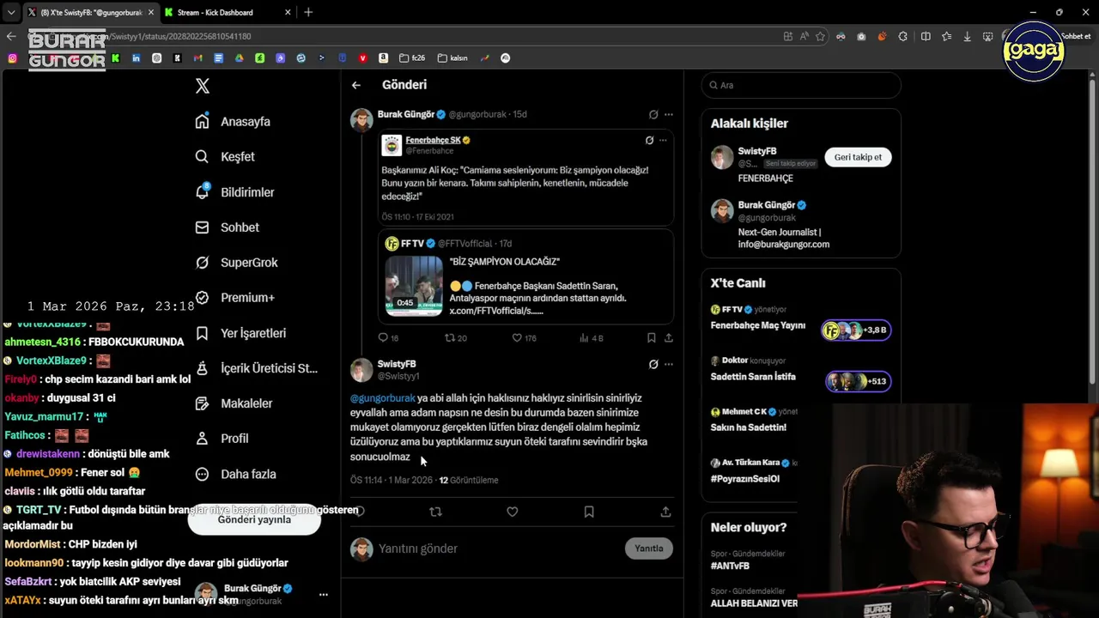
Task: Open Gmail bookmark icon
Action: pos(197,58)
